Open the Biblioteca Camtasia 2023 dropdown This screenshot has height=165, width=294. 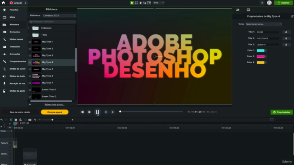pos(59,16)
